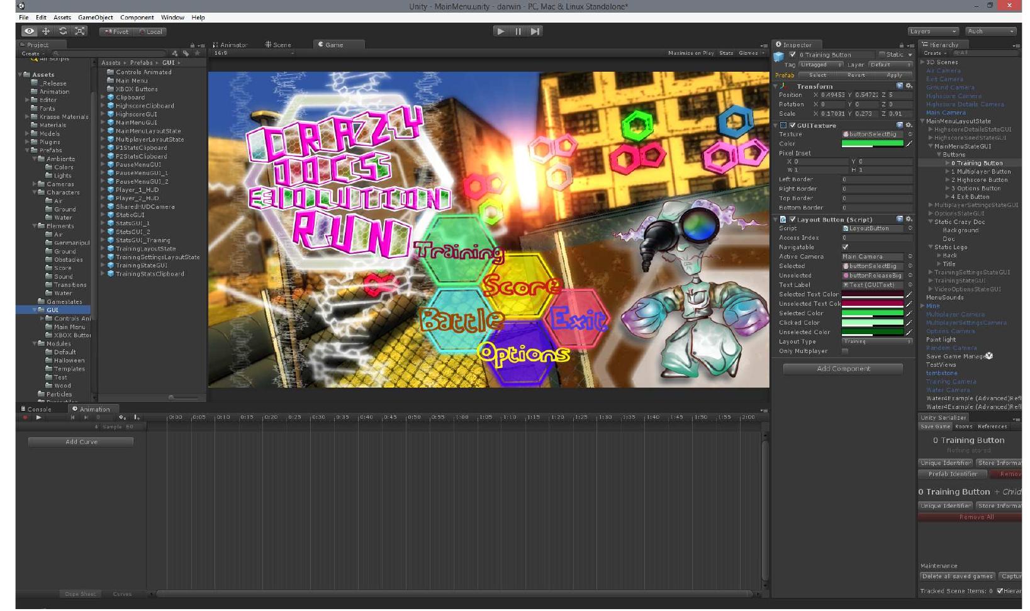The width and height of the screenshot is (1030, 611).
Task: Select the Move tool in the top toolbar
Action: (x=46, y=31)
